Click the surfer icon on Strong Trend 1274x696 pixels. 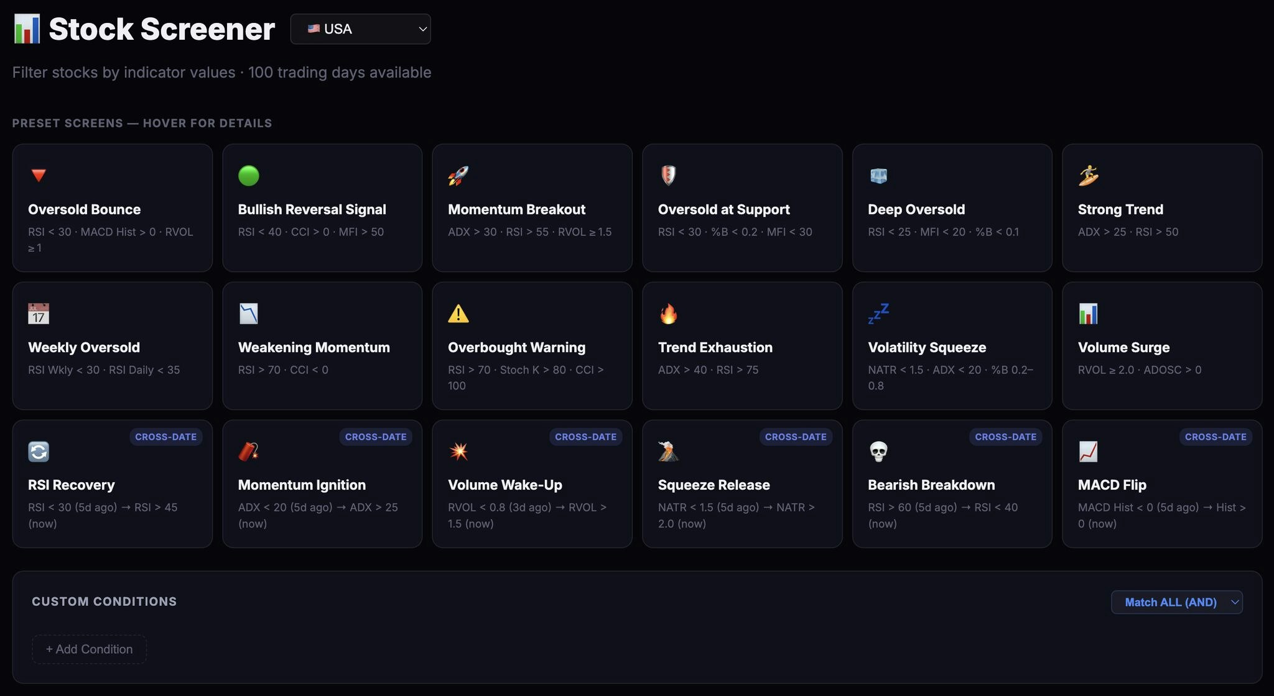tap(1089, 176)
